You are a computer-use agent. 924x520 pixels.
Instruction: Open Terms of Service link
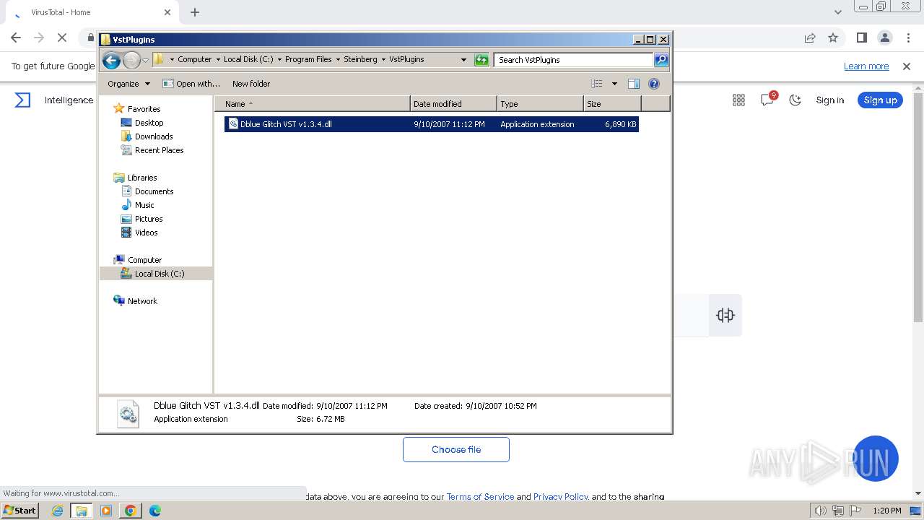click(x=480, y=497)
